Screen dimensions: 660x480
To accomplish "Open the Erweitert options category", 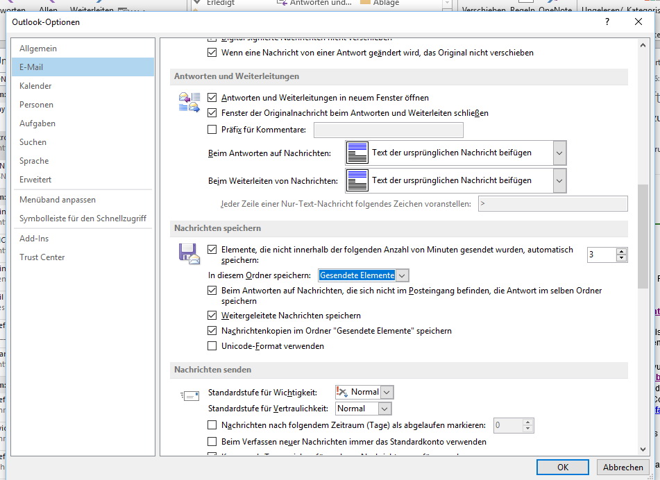I will (x=83, y=179).
